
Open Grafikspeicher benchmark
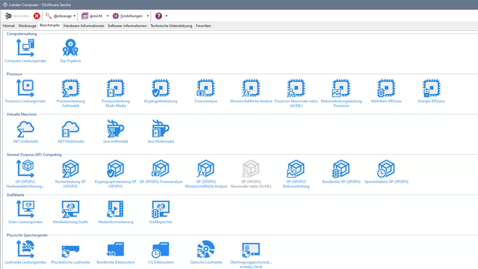click(161, 212)
